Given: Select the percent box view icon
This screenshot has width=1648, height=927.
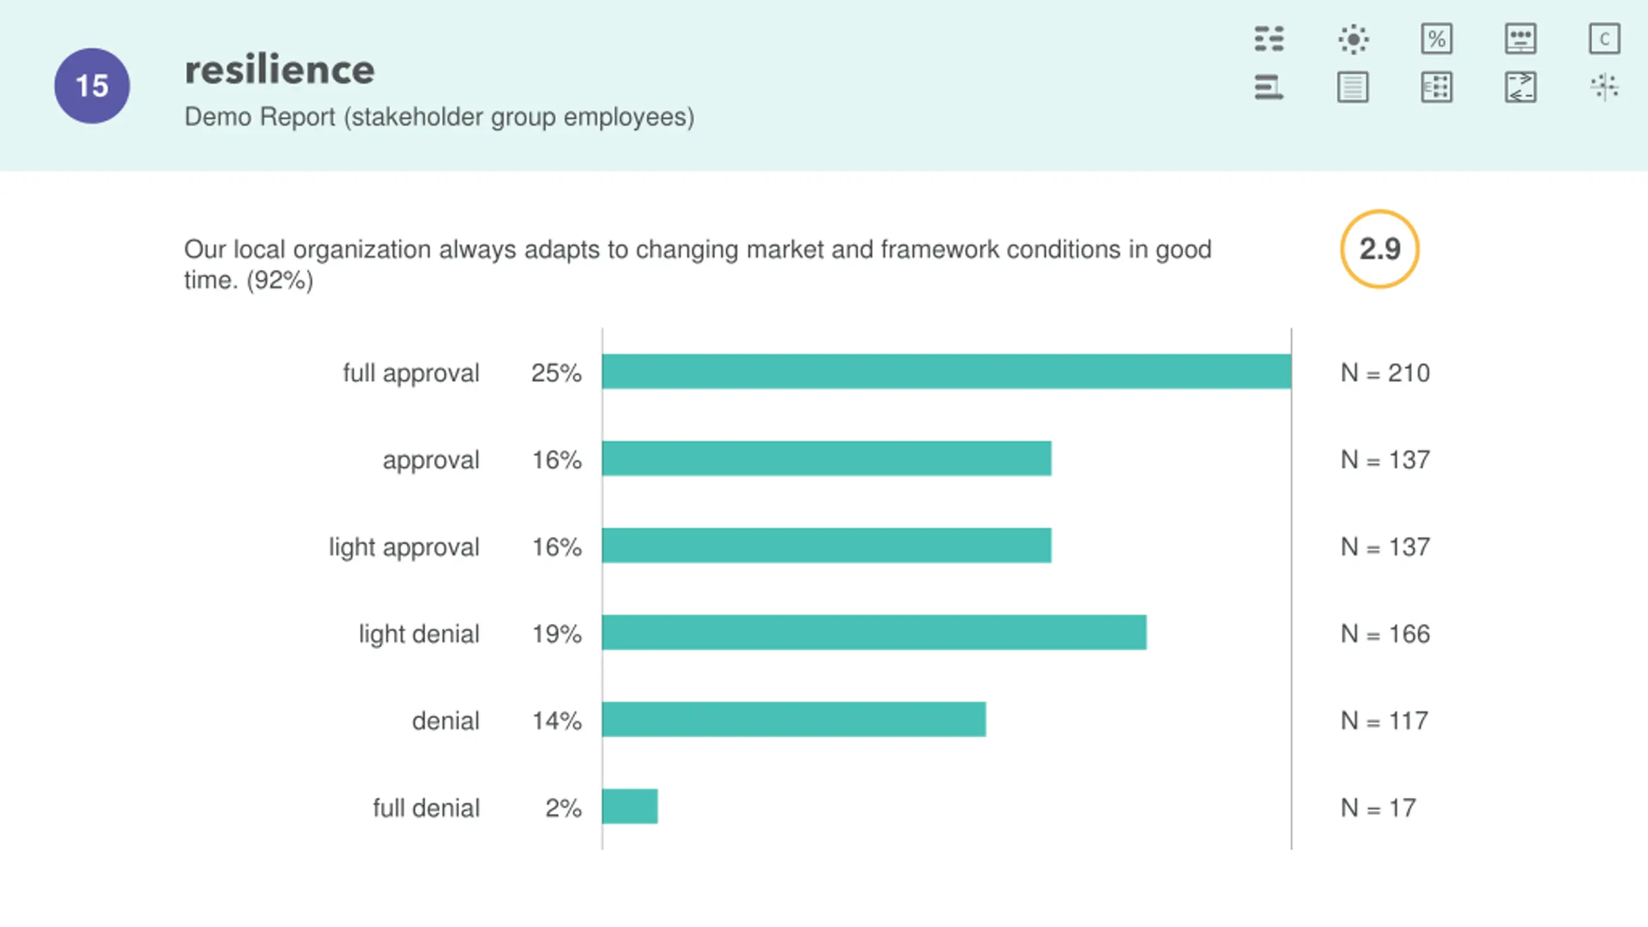Looking at the screenshot, I should pos(1436,39).
